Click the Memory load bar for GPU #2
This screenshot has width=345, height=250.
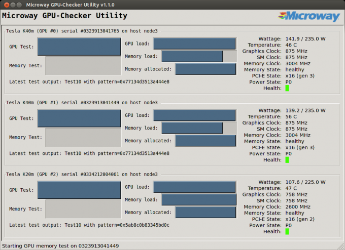199,200
